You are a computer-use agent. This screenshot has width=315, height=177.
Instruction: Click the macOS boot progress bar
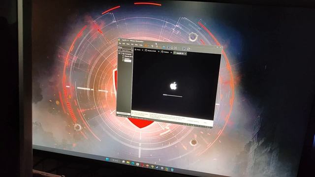click(x=173, y=96)
